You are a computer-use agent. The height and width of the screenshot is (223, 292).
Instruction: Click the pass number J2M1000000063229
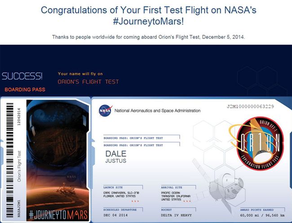coord(250,107)
